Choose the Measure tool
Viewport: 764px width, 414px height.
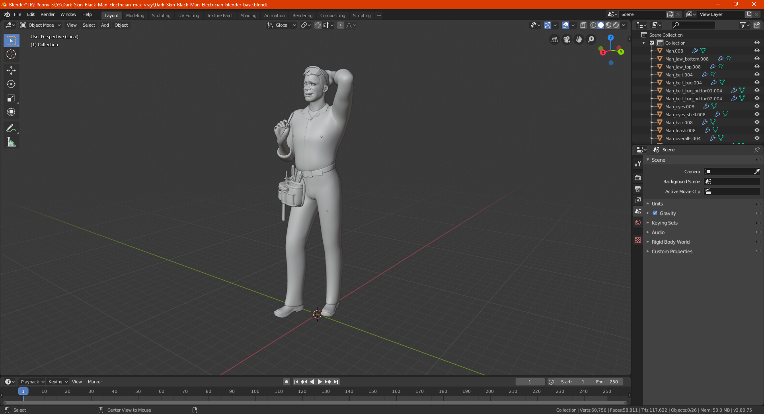click(11, 142)
